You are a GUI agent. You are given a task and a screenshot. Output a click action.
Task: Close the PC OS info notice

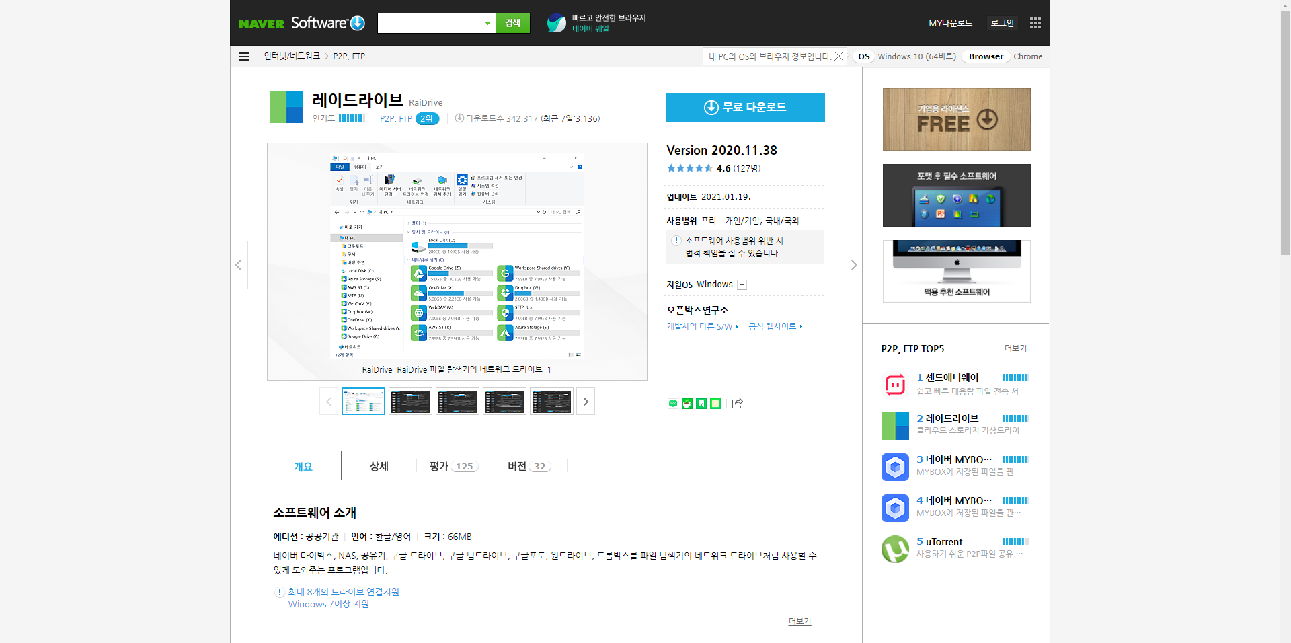point(838,56)
